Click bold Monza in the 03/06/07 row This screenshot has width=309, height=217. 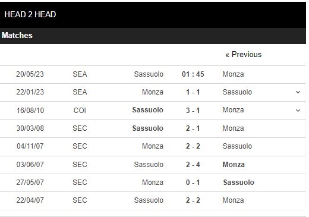[234, 165]
